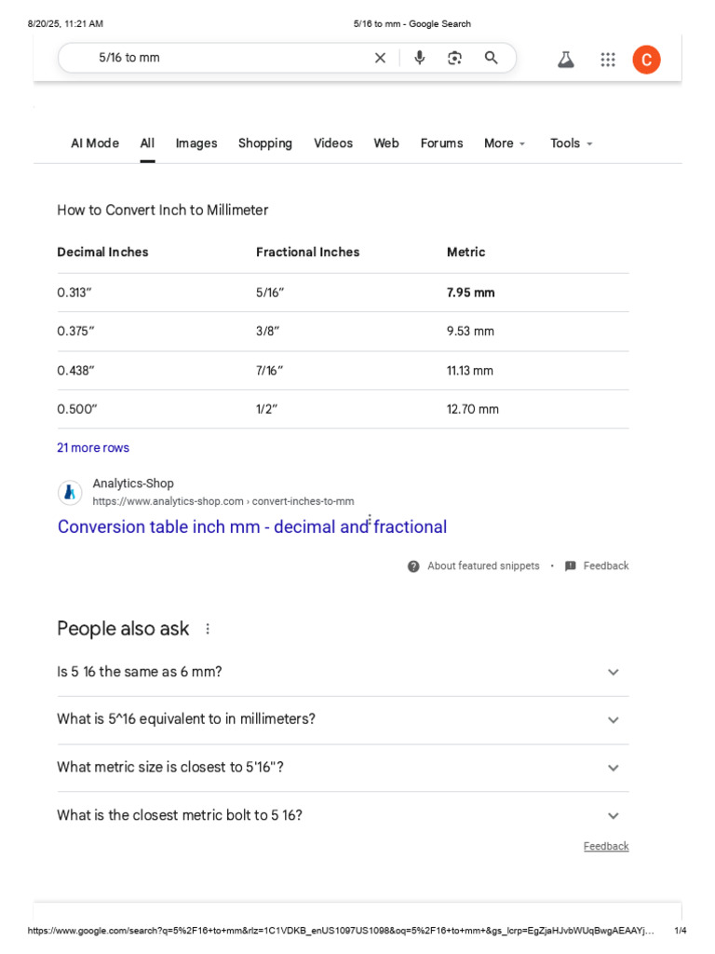
Task: Expand "Is 5 16 the same as 6 mm?"
Action: pos(613,672)
